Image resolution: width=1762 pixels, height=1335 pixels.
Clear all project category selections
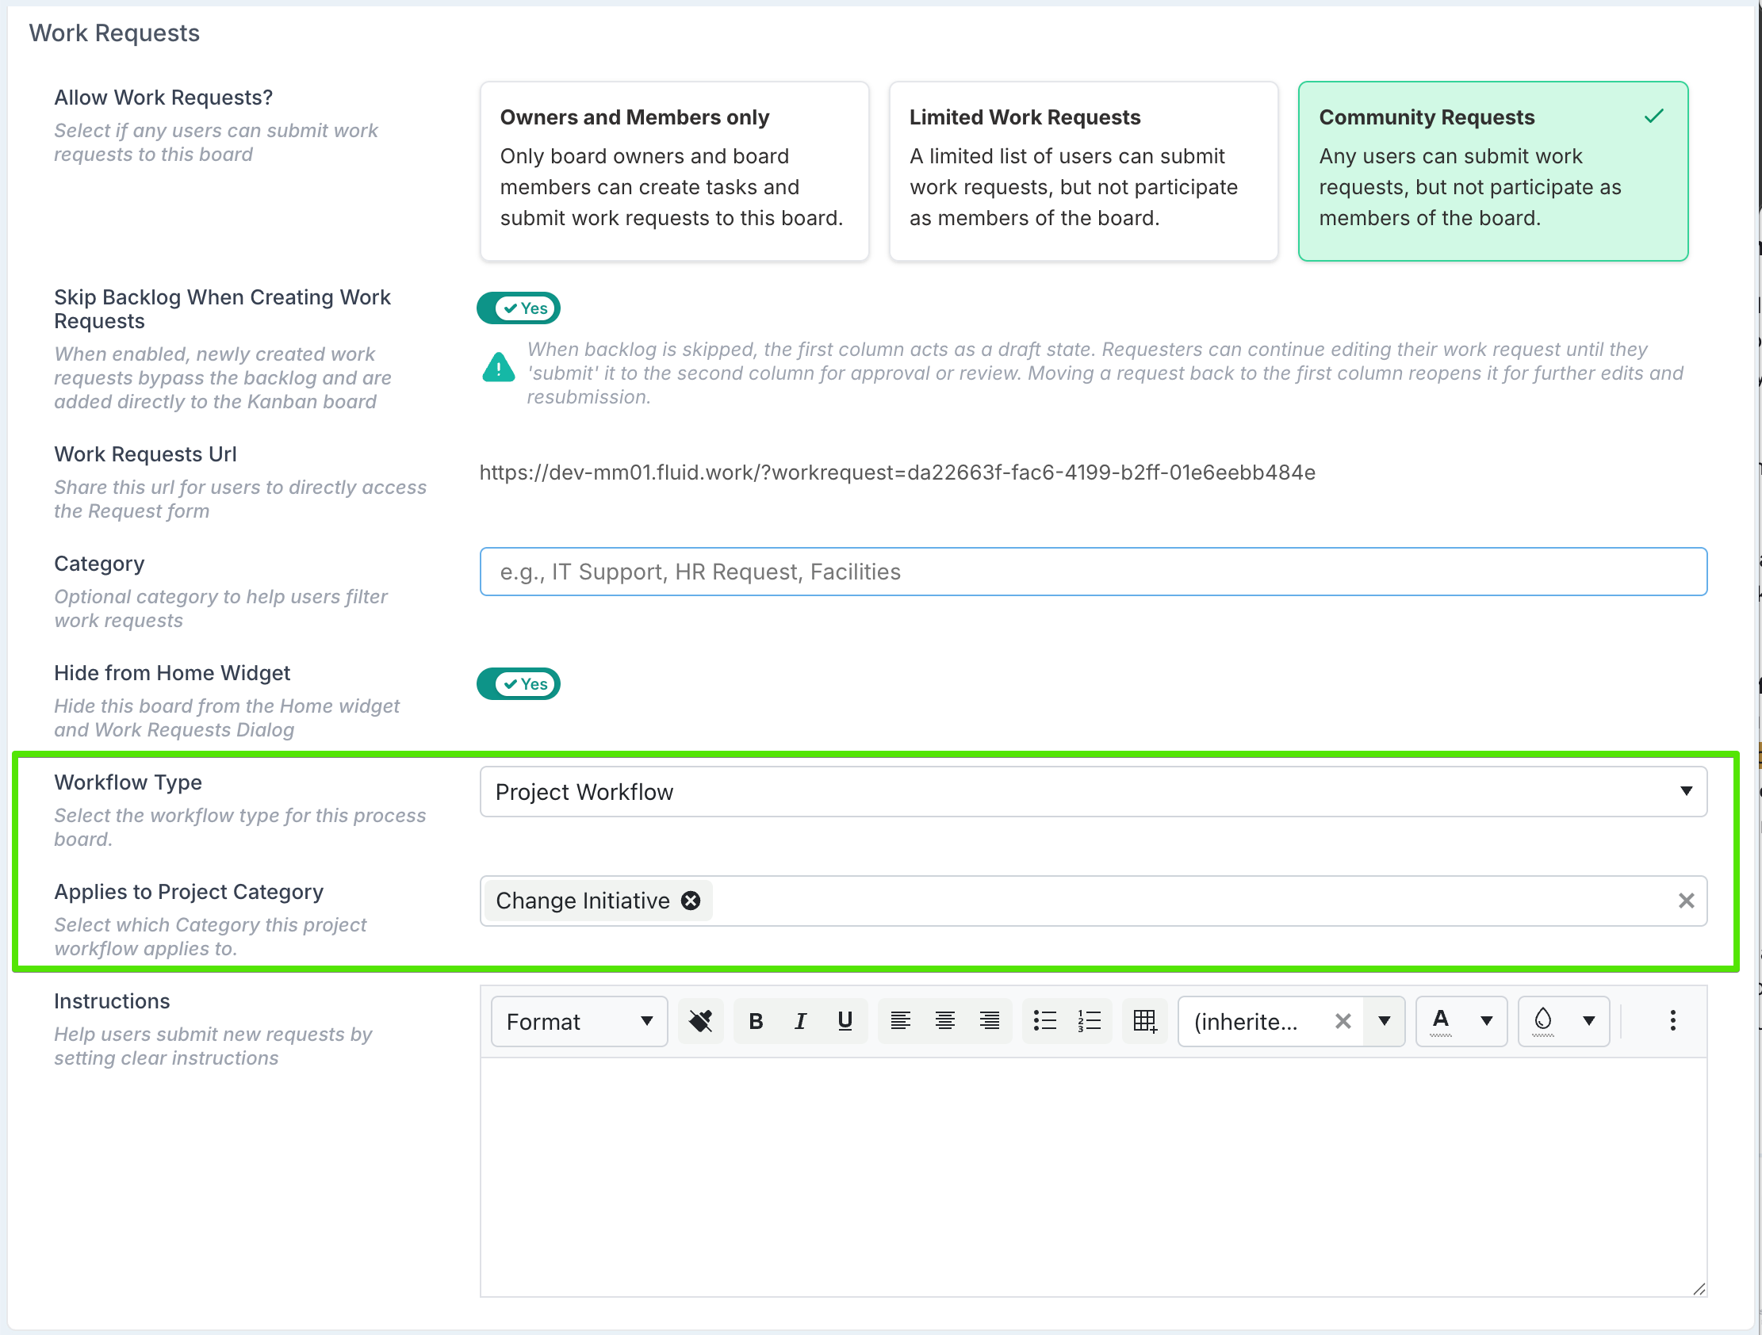click(1686, 901)
